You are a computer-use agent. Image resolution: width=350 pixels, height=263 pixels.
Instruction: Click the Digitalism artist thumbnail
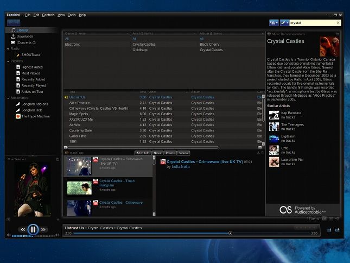[274, 139]
